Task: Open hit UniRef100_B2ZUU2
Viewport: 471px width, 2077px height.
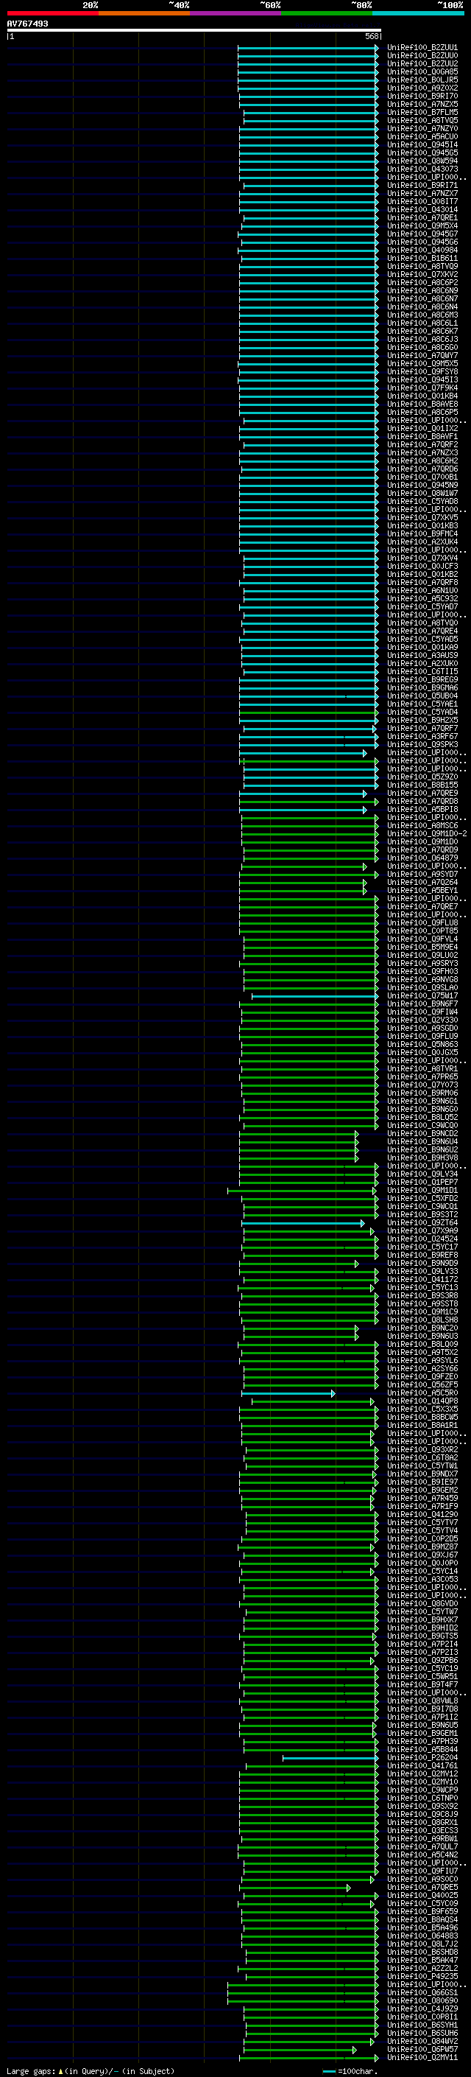Action: [422, 63]
